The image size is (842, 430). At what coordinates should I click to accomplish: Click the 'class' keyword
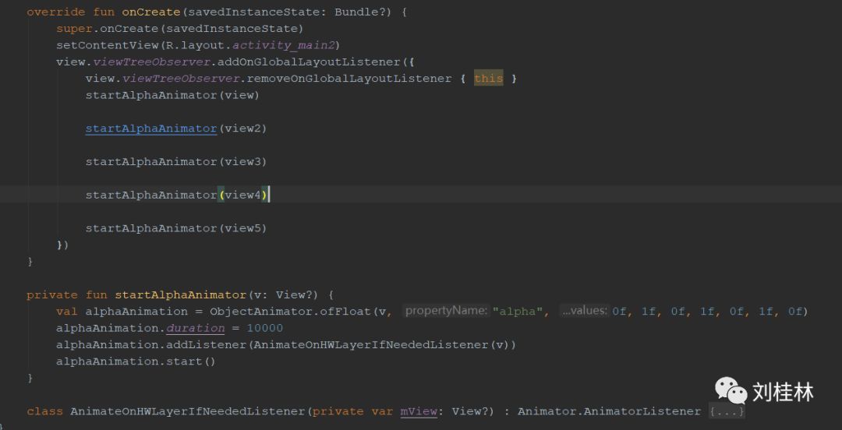[45, 411]
